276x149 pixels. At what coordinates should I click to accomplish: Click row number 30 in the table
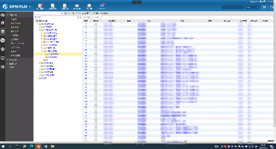86,107
